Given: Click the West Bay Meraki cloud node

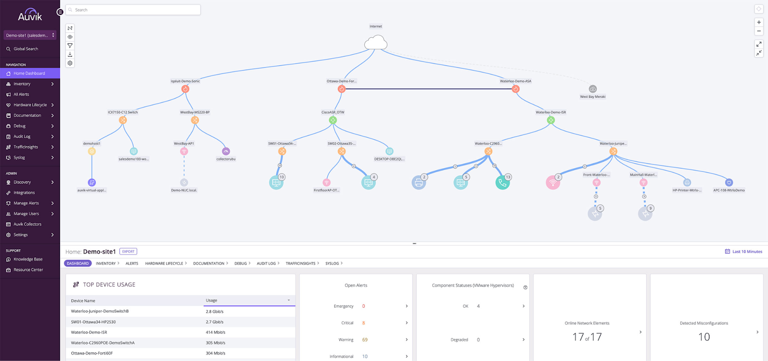Looking at the screenshot, I should pyautogui.click(x=593, y=89).
